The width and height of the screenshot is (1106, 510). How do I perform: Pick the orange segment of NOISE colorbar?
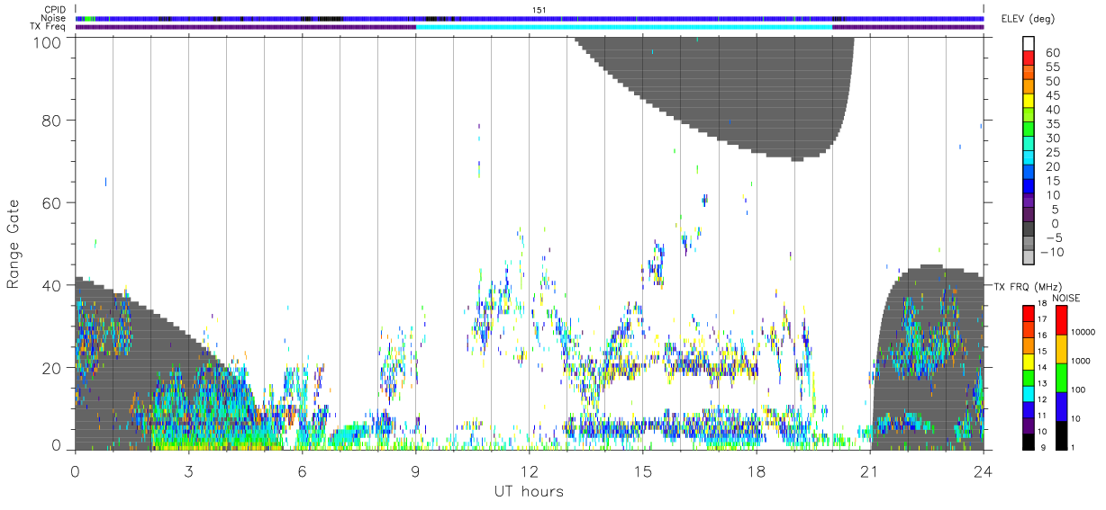[1062, 349]
